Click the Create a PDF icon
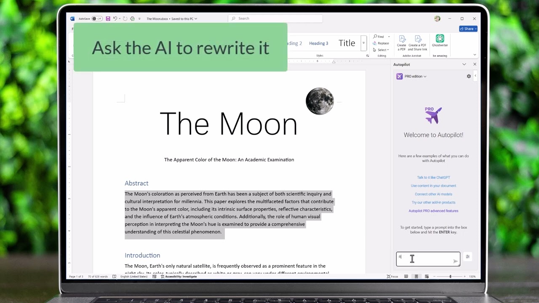 click(402, 43)
